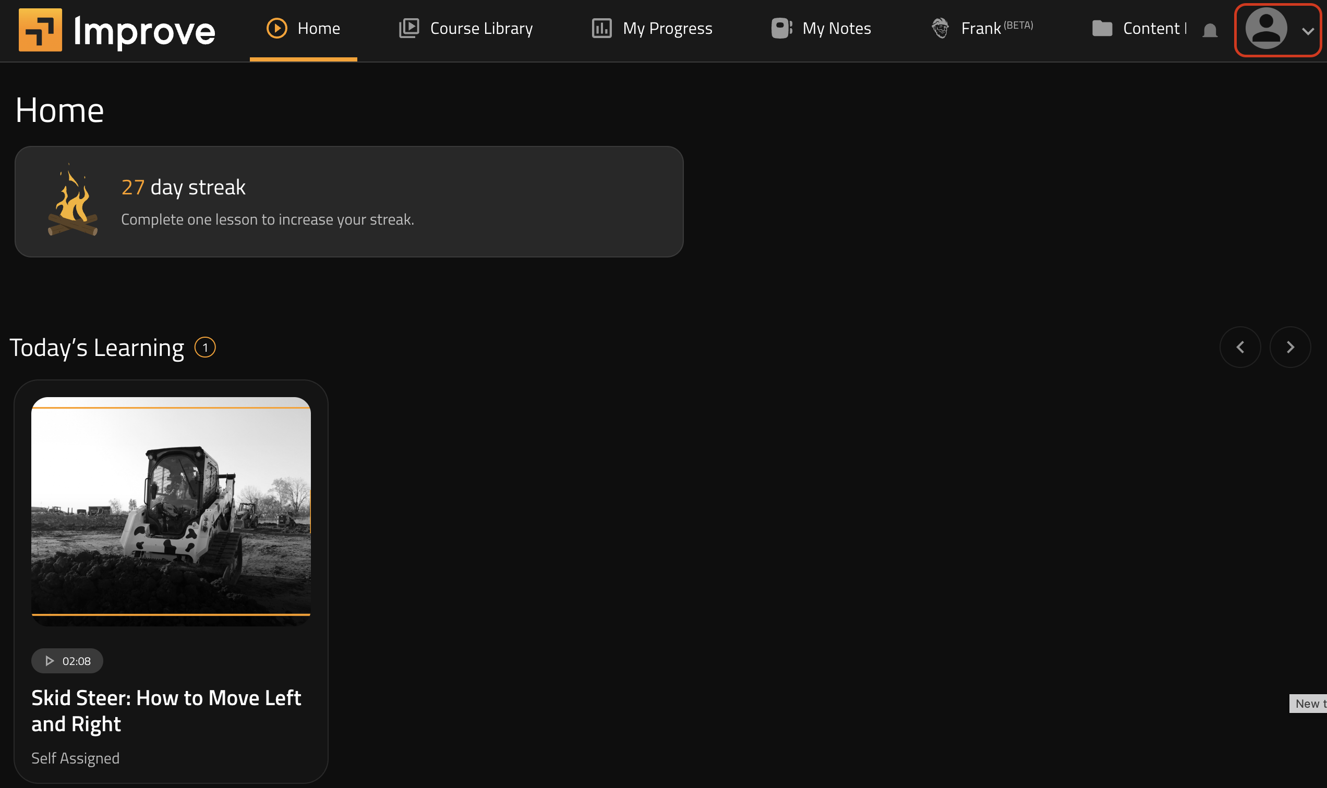Expand the profile dropdown chevron
Image resolution: width=1327 pixels, height=788 pixels.
[x=1308, y=31]
